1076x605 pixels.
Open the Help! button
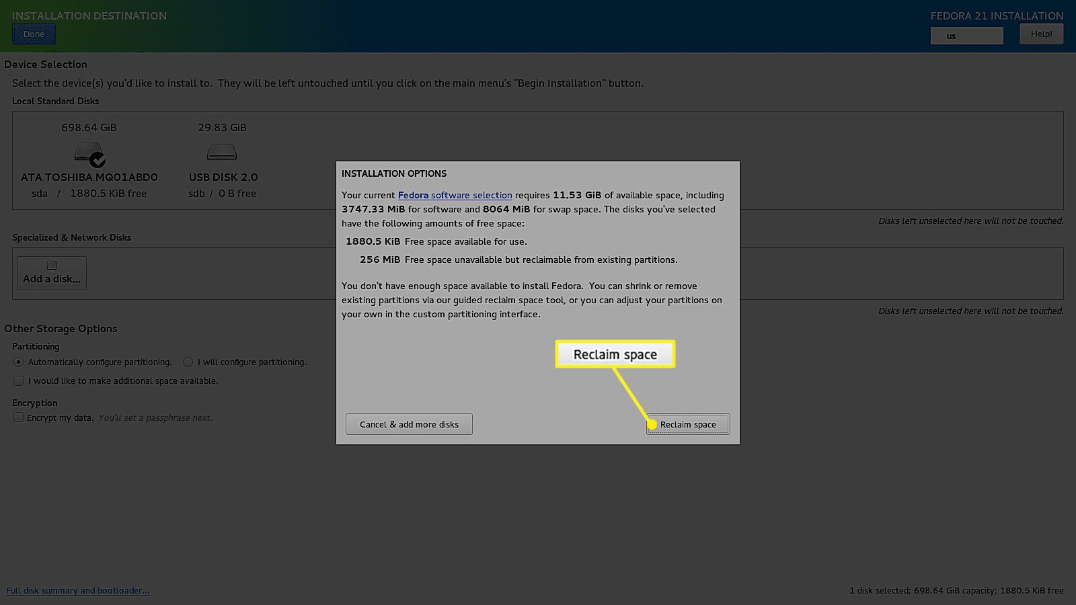click(x=1042, y=34)
